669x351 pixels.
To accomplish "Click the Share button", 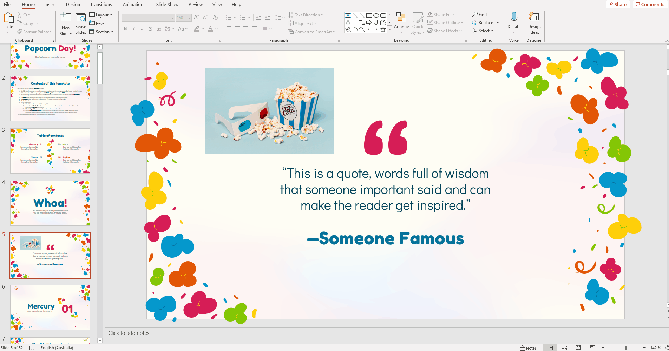I will (x=618, y=5).
